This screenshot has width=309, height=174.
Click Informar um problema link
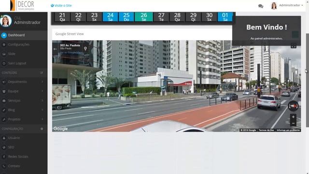(x=288, y=130)
